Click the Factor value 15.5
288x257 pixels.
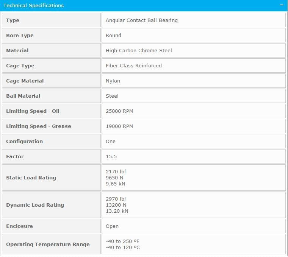click(x=111, y=156)
